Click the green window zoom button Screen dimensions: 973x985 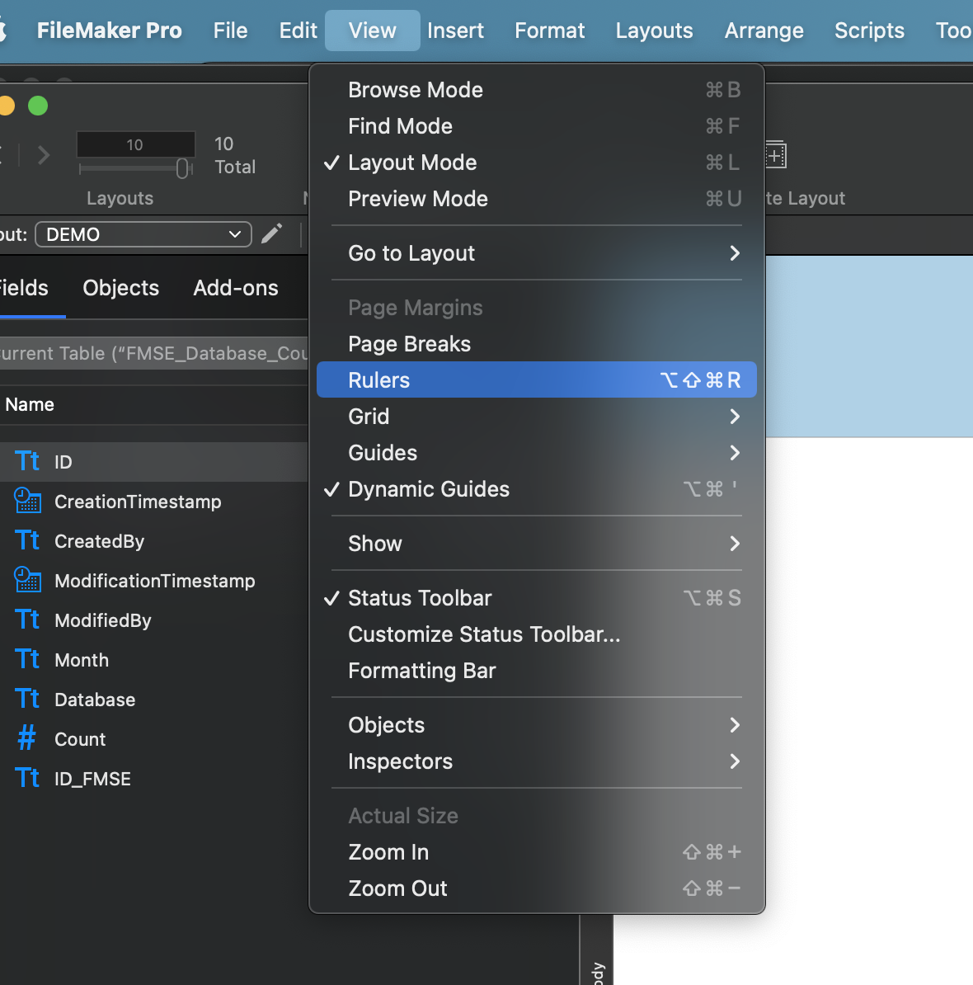[38, 106]
